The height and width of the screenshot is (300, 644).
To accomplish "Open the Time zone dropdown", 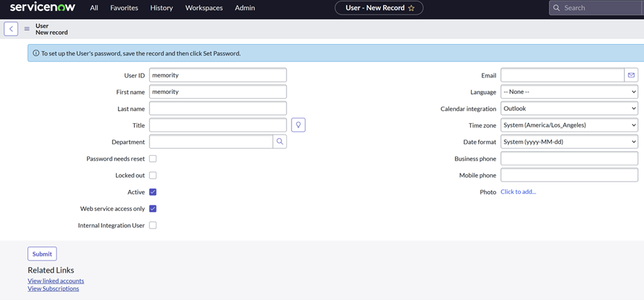I will point(568,125).
